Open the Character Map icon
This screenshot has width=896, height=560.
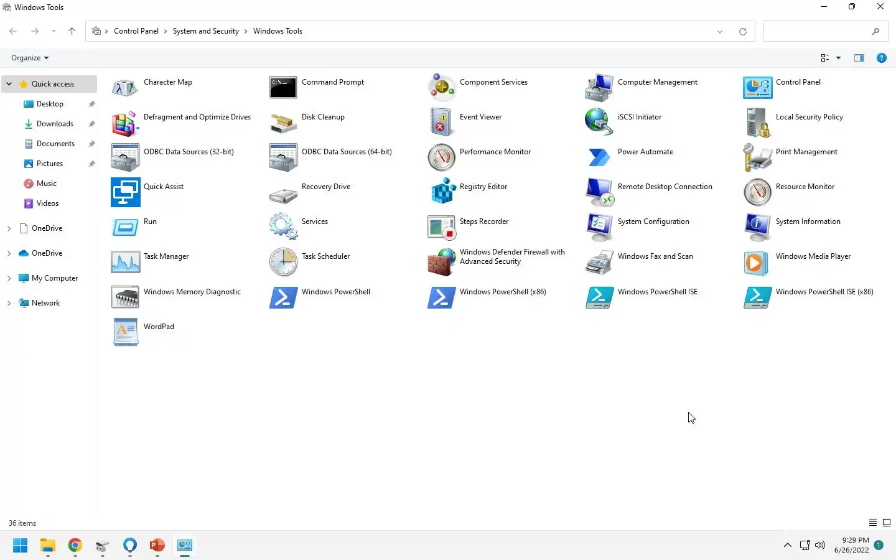pos(125,88)
